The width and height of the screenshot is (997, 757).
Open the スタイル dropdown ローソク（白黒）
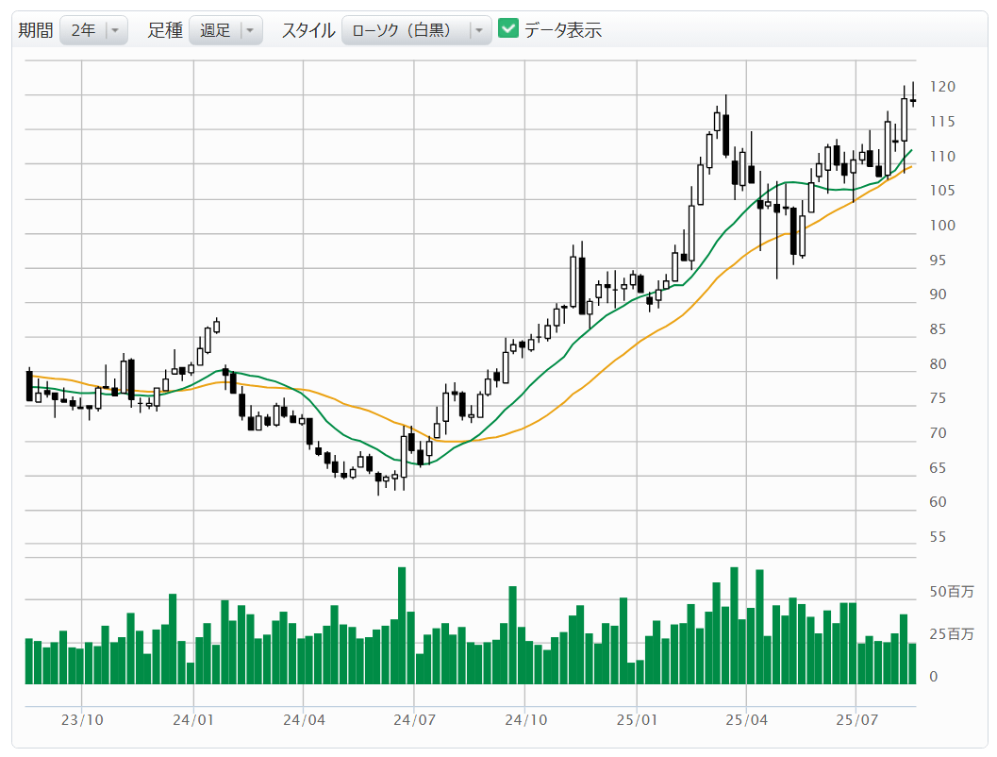[416, 30]
